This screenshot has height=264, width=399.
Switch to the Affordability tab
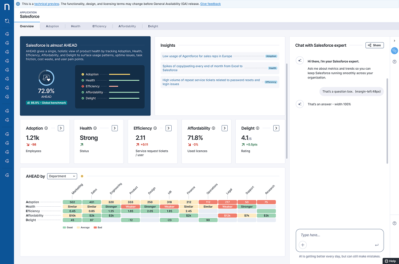(x=127, y=26)
